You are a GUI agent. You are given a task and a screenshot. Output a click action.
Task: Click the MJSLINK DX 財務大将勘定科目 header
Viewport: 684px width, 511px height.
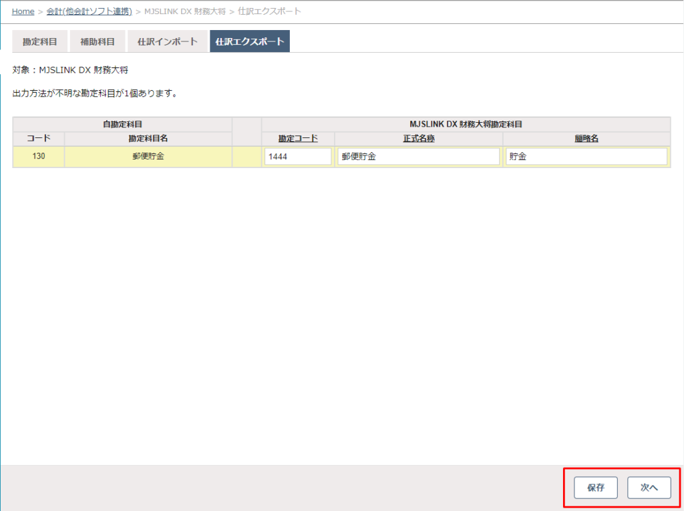466,124
